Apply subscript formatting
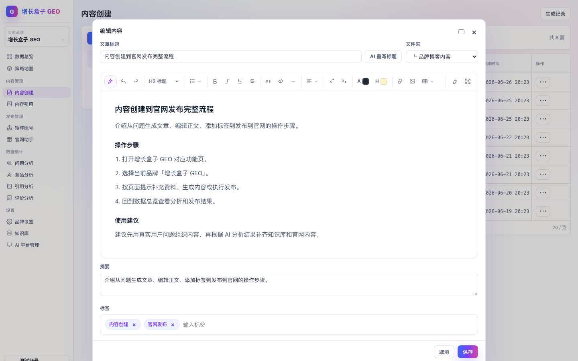Viewport: 578px width, 361px height. (x=344, y=81)
